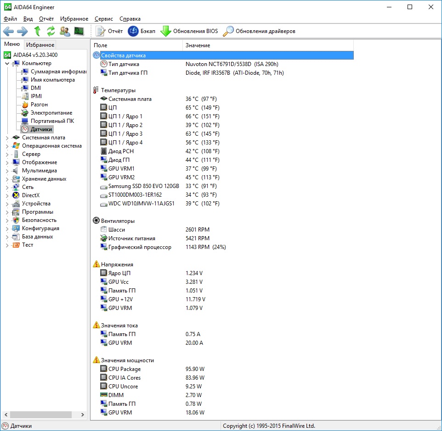
Task: Open the Справка menu
Action: click(x=130, y=19)
